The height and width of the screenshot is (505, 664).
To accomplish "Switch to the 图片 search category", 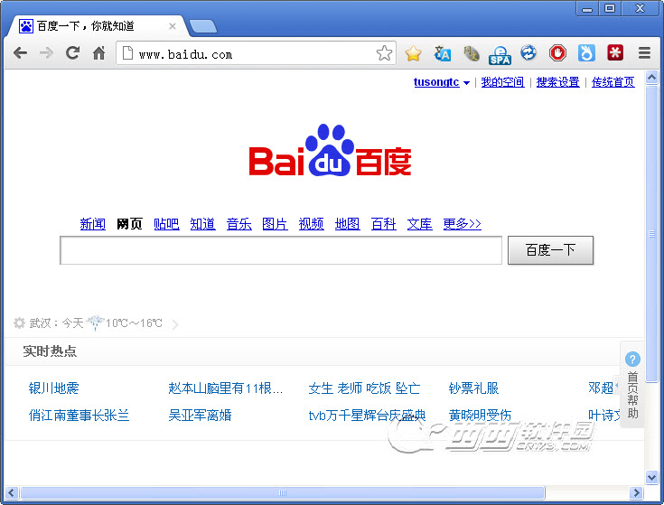I will click(x=275, y=223).
